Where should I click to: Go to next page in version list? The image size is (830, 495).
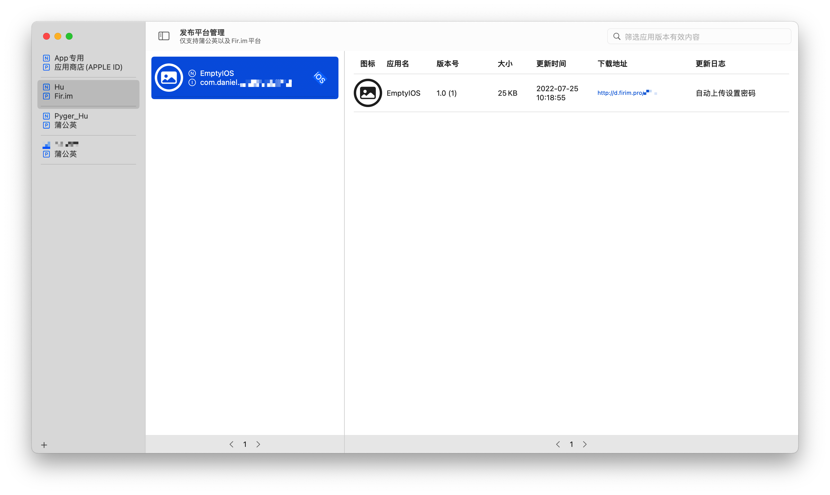[x=584, y=444]
